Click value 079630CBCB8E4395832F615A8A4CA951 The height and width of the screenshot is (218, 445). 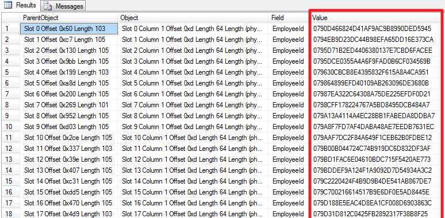coord(371,72)
